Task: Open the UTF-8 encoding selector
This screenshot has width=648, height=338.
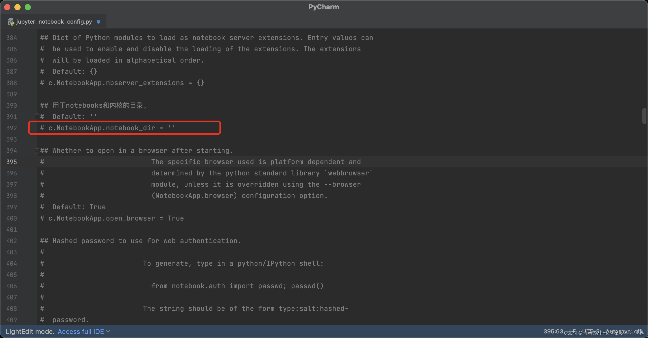Action: click(591, 331)
